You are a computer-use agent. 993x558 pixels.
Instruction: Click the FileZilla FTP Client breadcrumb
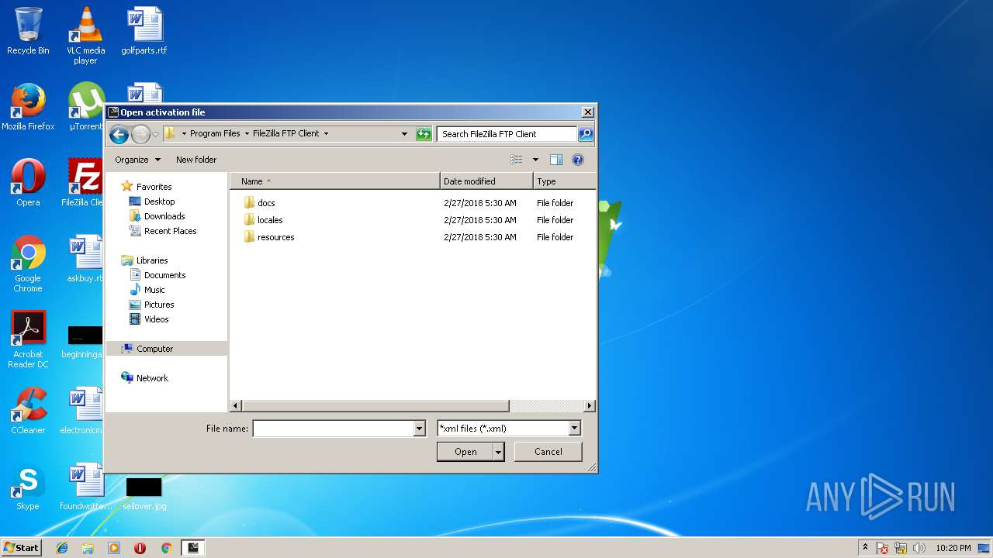(x=286, y=133)
